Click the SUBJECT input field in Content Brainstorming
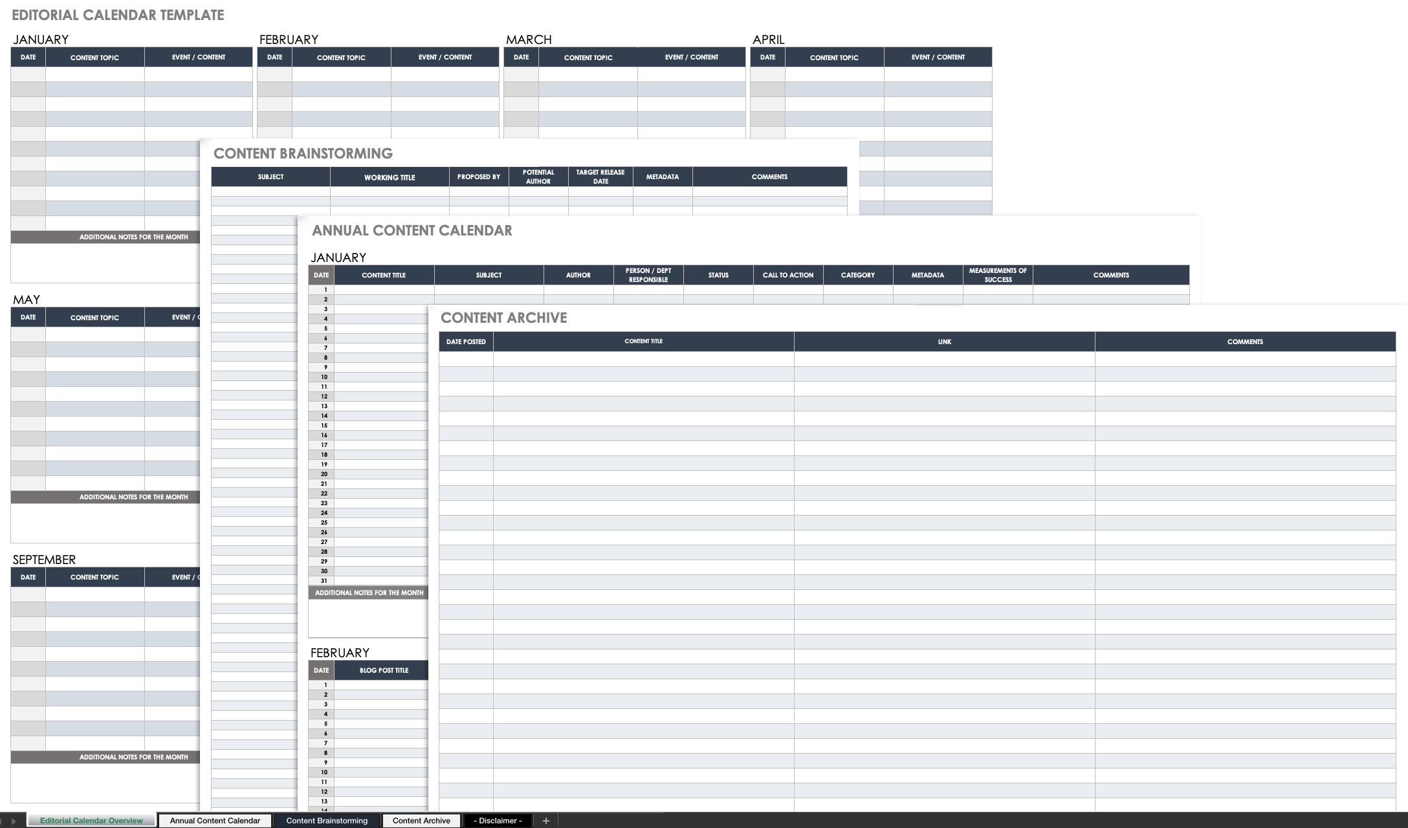The width and height of the screenshot is (1408, 828). click(270, 190)
